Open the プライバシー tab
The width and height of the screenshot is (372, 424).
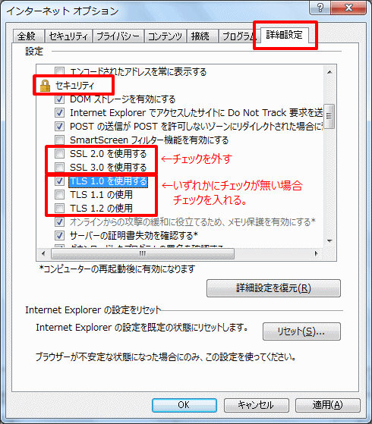[118, 36]
